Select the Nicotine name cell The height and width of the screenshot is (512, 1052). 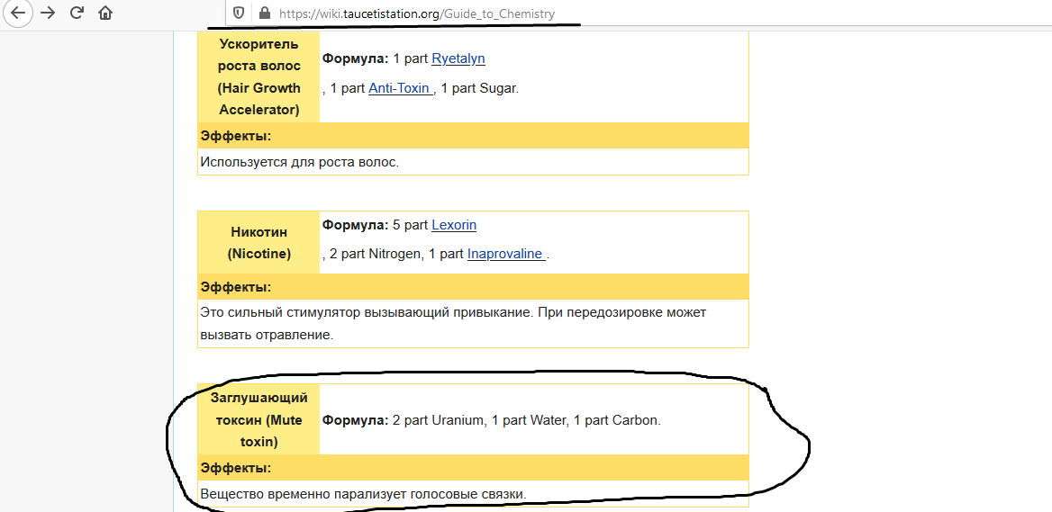pos(259,243)
